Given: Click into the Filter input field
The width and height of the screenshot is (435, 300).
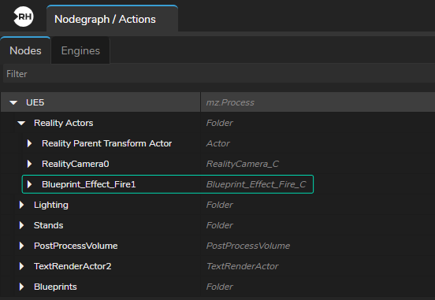Looking at the screenshot, I should pos(218,74).
